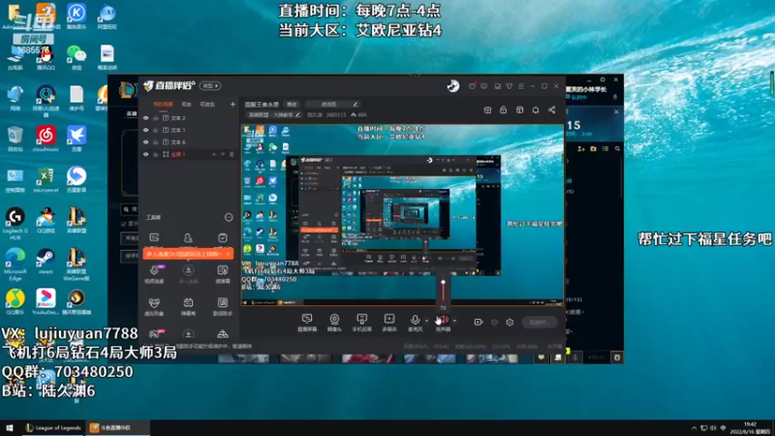Screen dimensions: 775x436
Task: Edit the game category tag with pencil
Action: point(298,114)
